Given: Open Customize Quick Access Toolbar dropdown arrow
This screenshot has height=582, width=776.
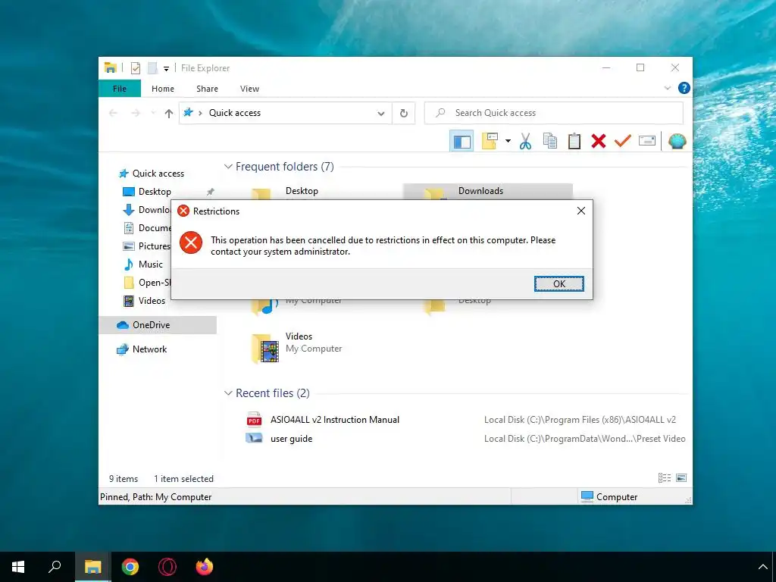Looking at the screenshot, I should pyautogui.click(x=166, y=69).
